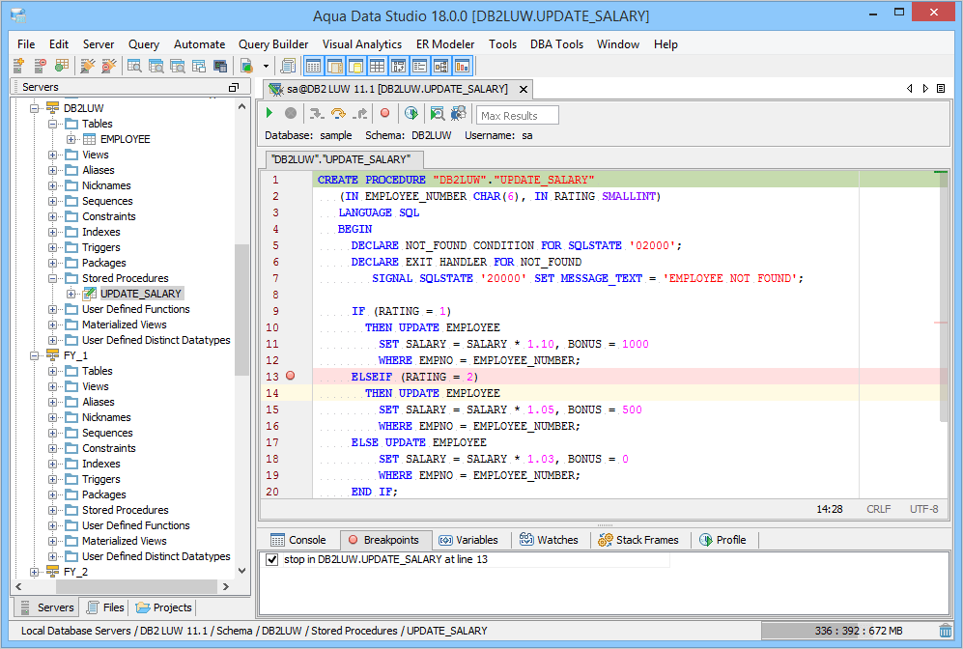Open the DBA Tools menu
963x649 pixels.
coord(556,44)
